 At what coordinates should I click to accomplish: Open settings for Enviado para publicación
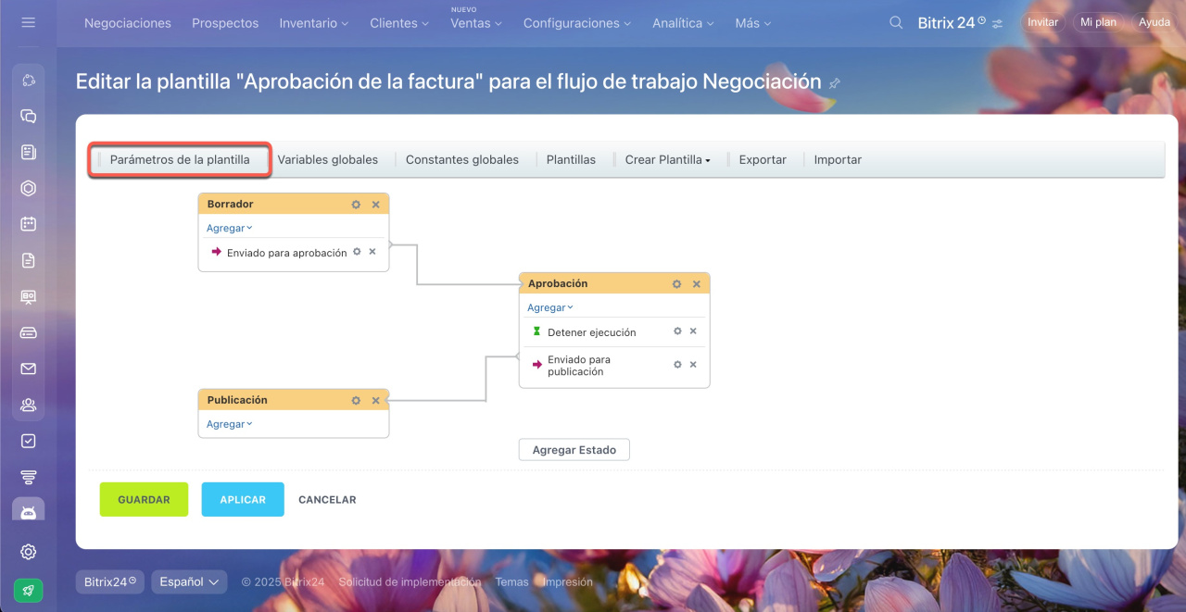677,365
